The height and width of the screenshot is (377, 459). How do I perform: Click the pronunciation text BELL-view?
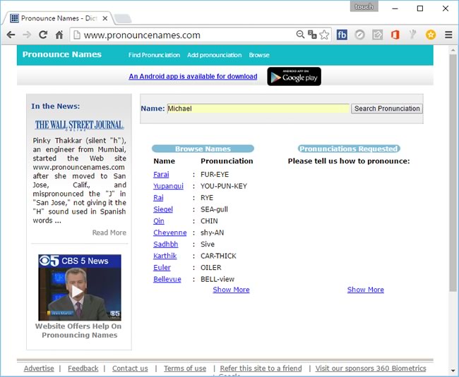(x=217, y=280)
